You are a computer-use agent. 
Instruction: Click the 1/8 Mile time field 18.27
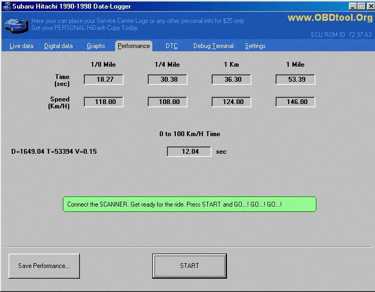[103, 80]
